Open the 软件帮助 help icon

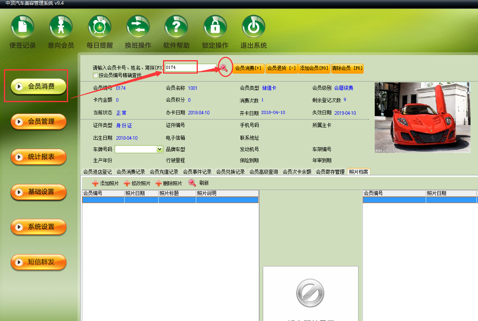pyautogui.click(x=176, y=27)
